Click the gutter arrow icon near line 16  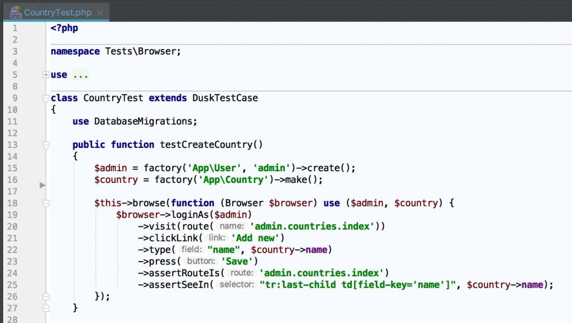pyautogui.click(x=42, y=185)
